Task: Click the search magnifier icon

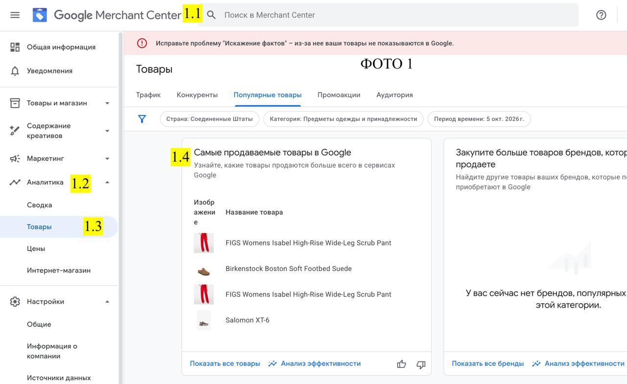Action: (x=212, y=15)
